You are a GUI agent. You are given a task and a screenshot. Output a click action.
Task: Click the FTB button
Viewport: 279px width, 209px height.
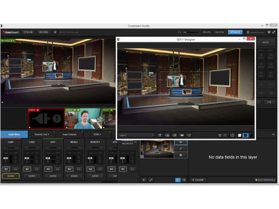pyautogui.click(x=269, y=102)
